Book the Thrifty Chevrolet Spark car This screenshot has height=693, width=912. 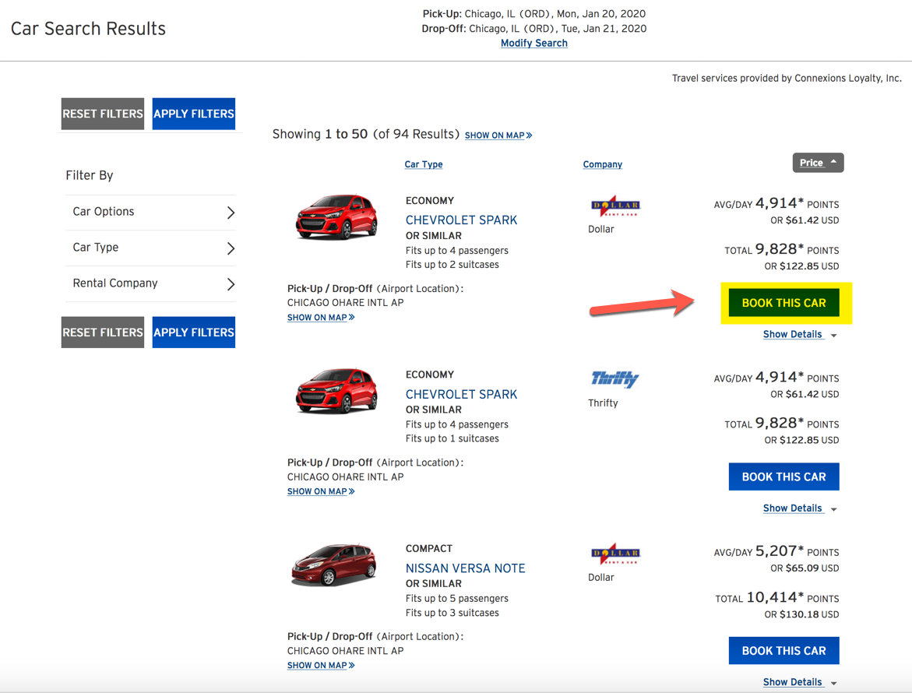pos(783,477)
